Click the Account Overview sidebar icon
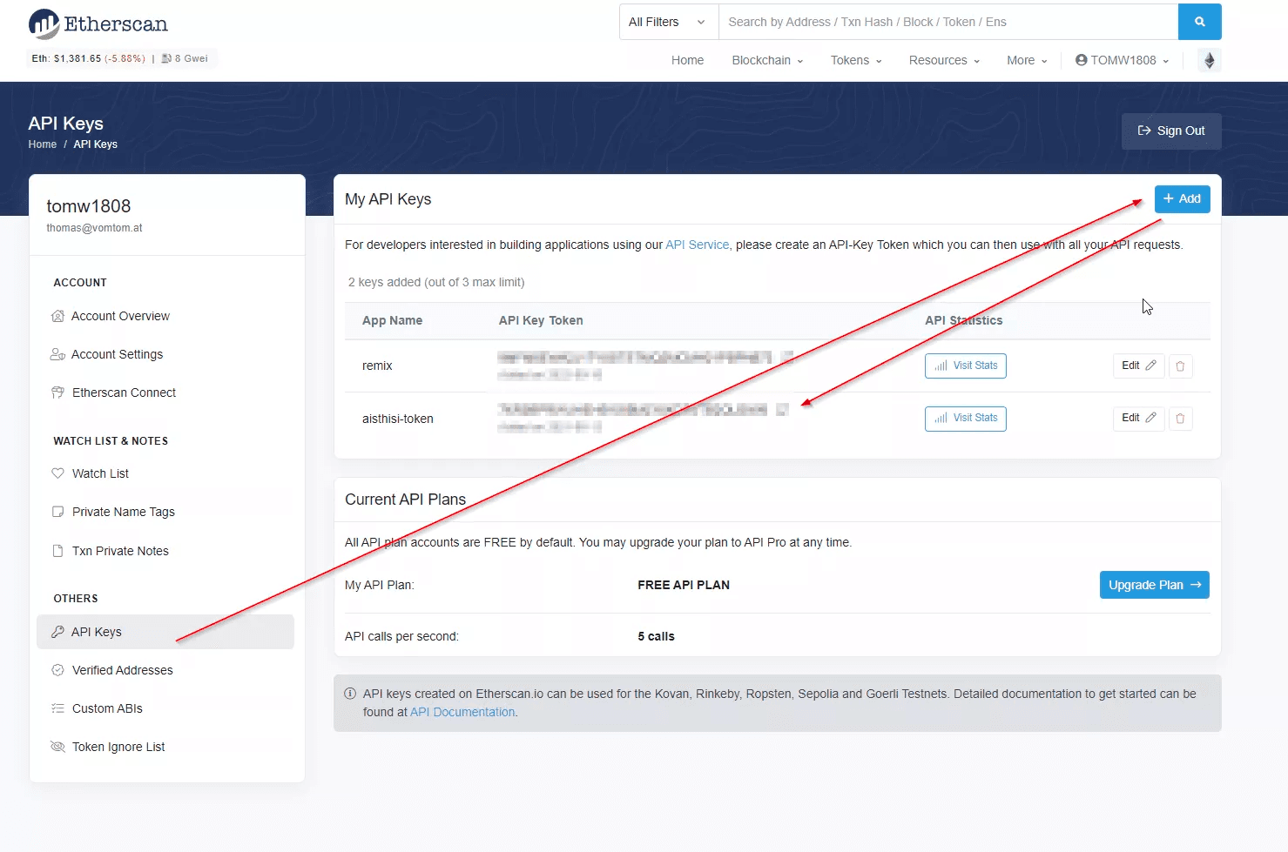Screen dimensions: 1288x852 (57, 316)
